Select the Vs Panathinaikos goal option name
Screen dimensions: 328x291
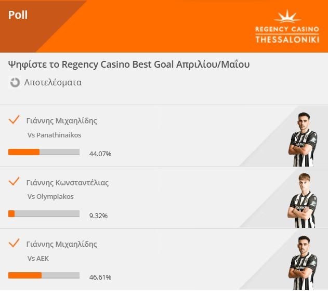click(61, 121)
